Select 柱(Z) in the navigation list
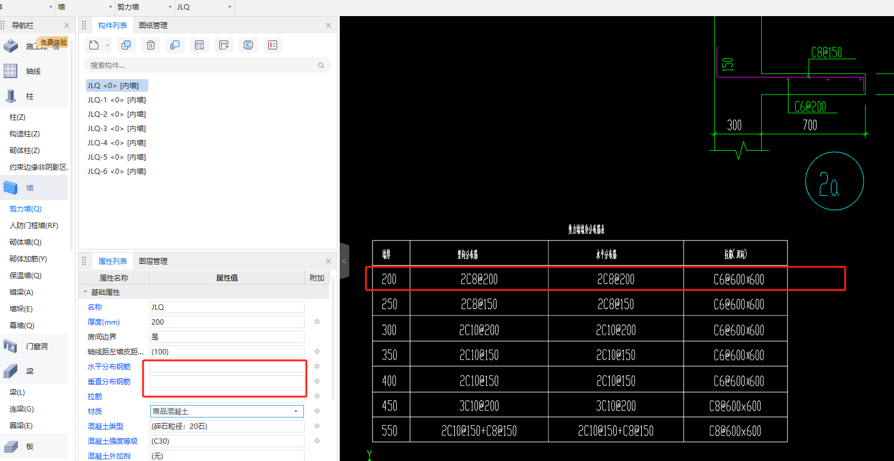 [x=18, y=118]
